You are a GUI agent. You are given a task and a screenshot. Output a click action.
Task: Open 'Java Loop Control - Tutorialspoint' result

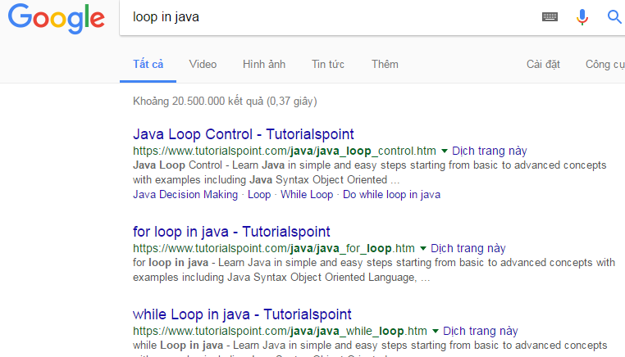coord(243,134)
